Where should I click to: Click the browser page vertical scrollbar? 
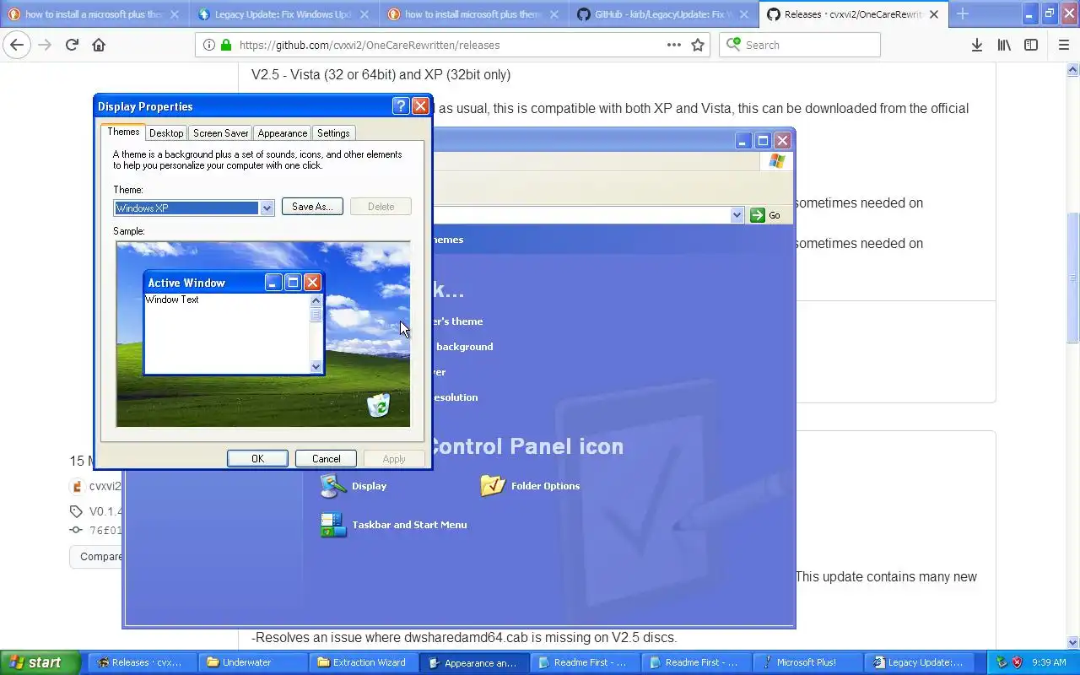(x=1073, y=278)
